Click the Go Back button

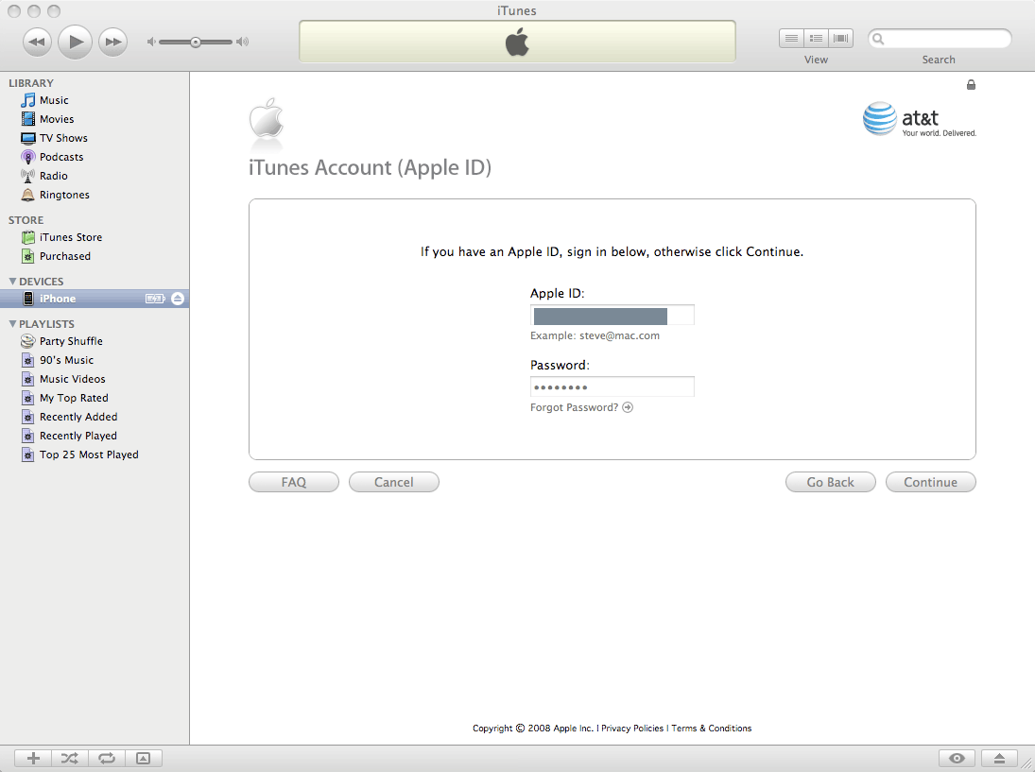(831, 482)
